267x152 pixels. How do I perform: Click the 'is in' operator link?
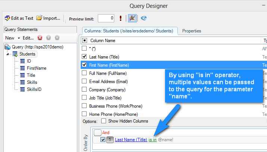click(x=152, y=140)
